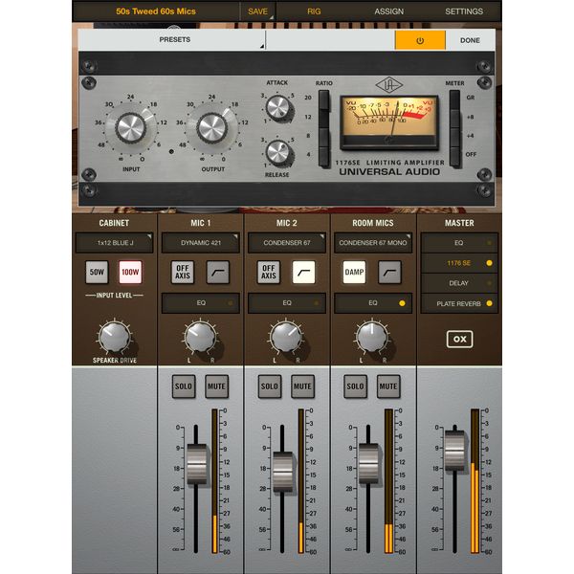Toggle Off Axis on Mic 1
The width and height of the screenshot is (574, 574).
coord(183,273)
